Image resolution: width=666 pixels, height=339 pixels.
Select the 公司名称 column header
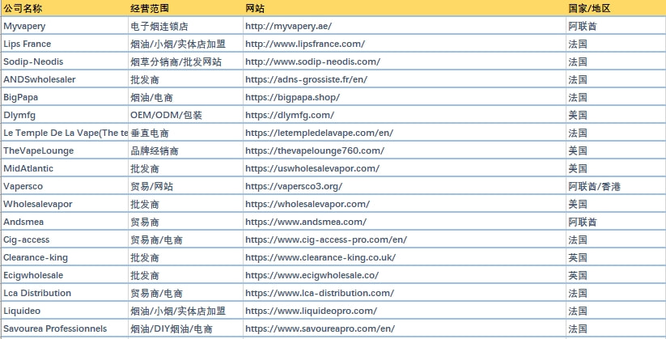tap(23, 8)
